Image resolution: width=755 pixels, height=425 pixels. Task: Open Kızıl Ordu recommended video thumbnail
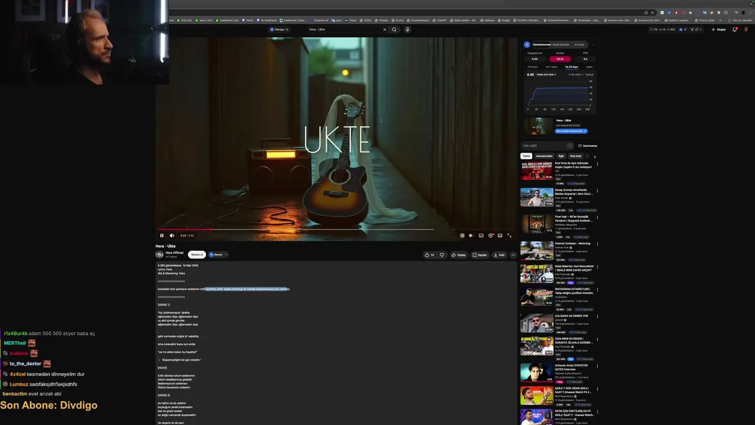[537, 171]
